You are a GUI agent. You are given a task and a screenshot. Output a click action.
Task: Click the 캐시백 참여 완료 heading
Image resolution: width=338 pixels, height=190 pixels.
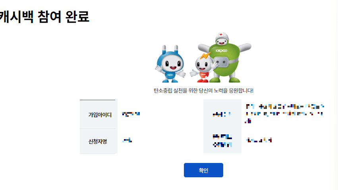click(x=44, y=17)
